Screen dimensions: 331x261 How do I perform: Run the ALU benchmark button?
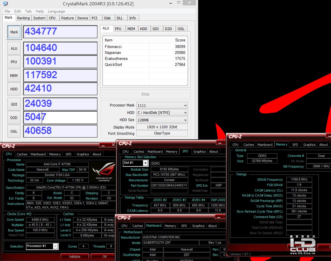point(14,48)
